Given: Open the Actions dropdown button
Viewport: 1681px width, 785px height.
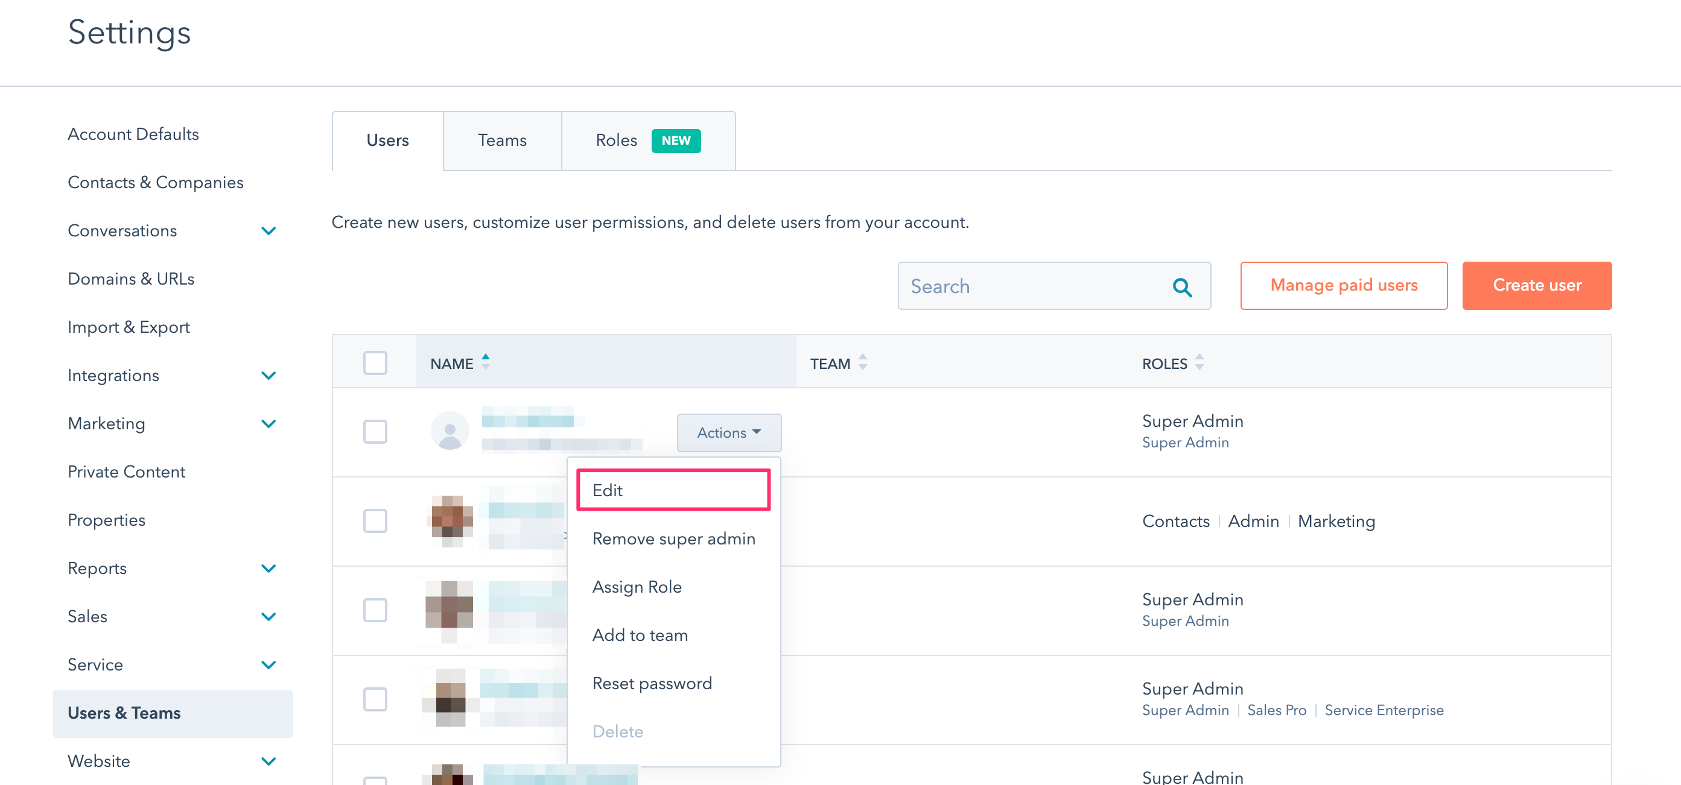Looking at the screenshot, I should tap(729, 433).
